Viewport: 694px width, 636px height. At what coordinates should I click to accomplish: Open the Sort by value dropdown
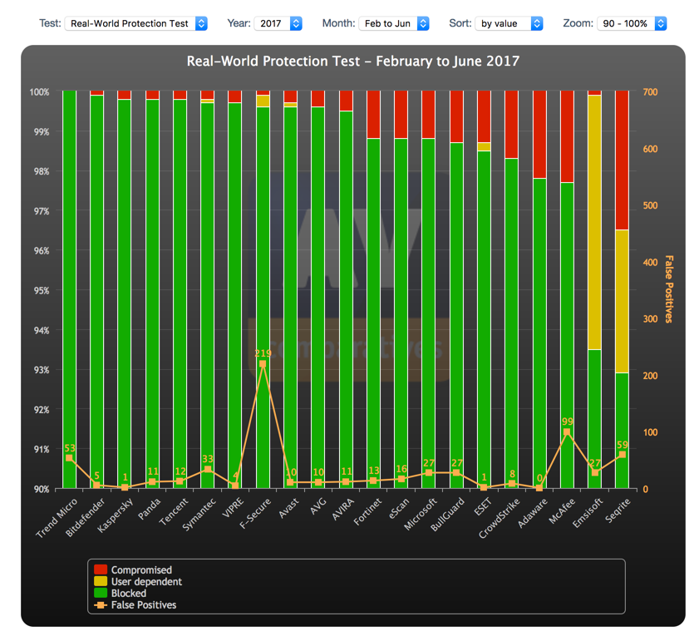click(509, 23)
